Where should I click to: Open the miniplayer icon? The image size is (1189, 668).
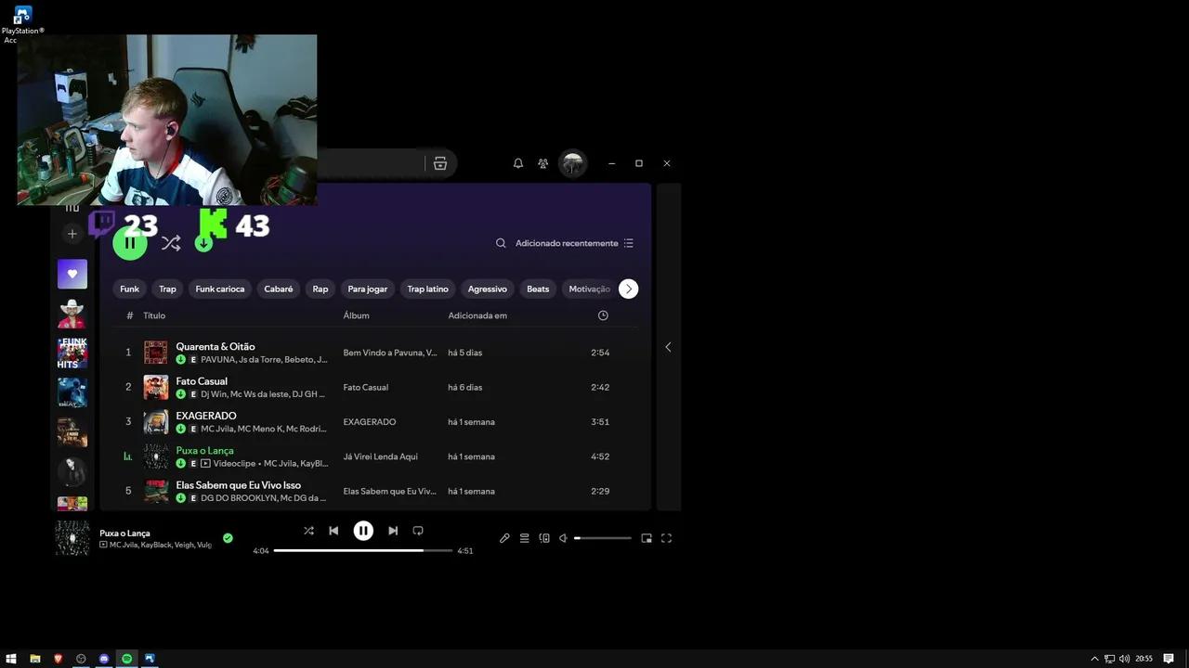point(647,538)
